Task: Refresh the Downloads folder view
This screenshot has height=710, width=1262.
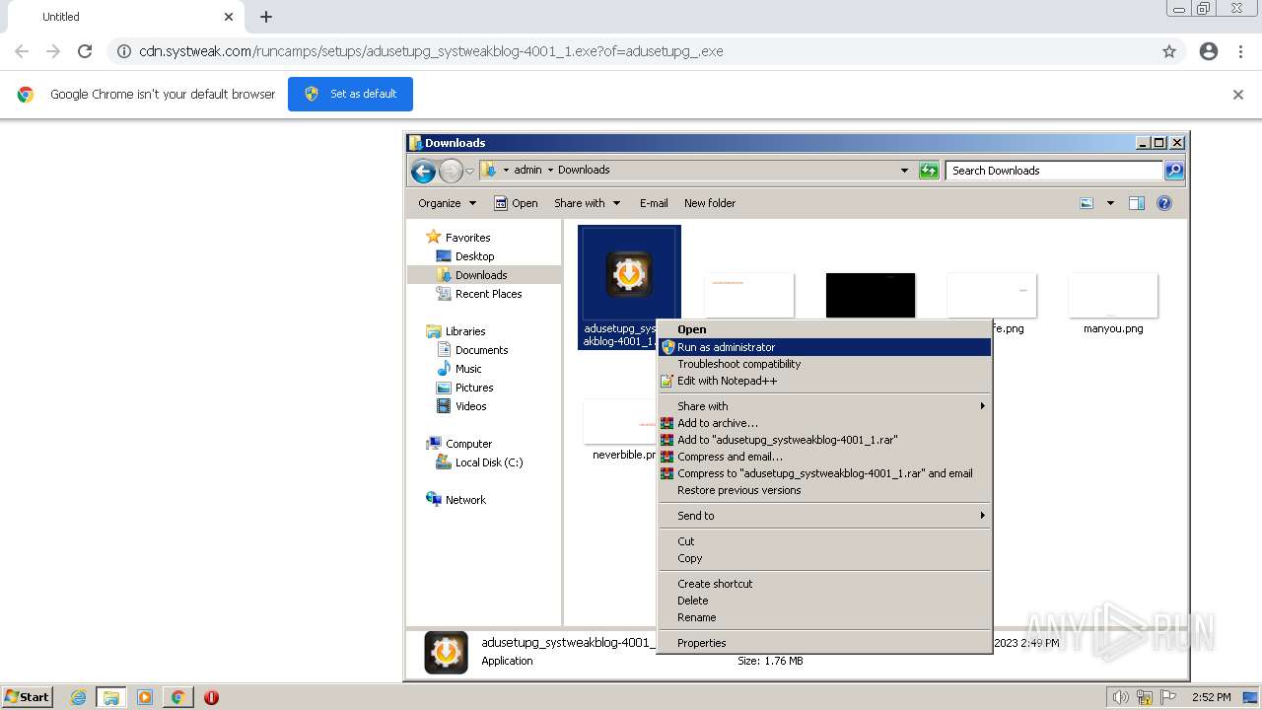Action: (929, 171)
